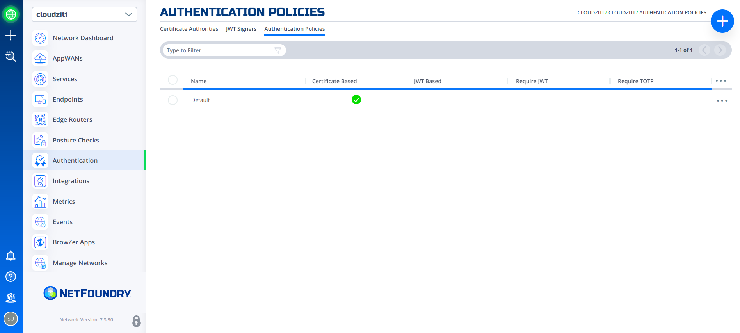Go to next page of results

click(720, 50)
